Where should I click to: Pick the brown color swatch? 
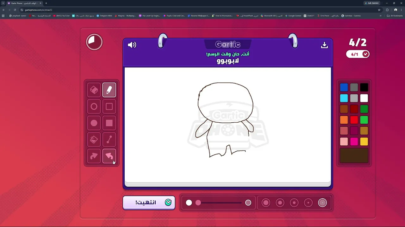[x=344, y=109]
